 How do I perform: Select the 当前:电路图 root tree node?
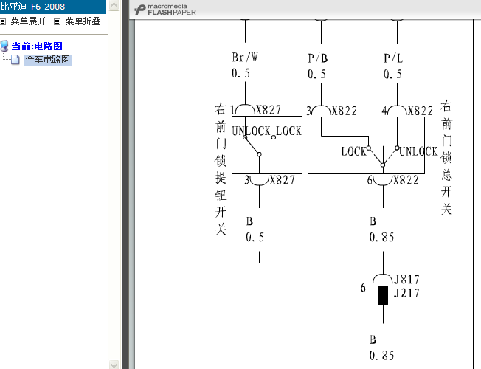click(37, 46)
